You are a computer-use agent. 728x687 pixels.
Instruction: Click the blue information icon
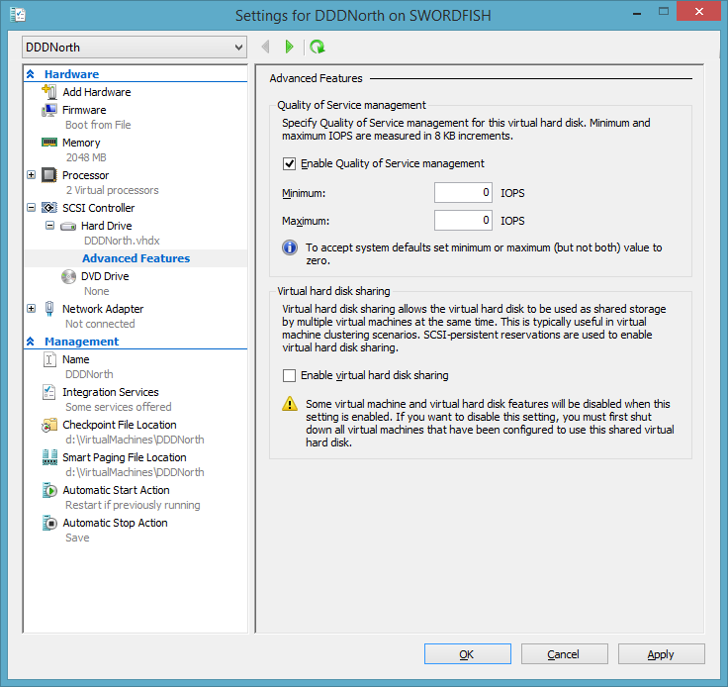tap(290, 247)
